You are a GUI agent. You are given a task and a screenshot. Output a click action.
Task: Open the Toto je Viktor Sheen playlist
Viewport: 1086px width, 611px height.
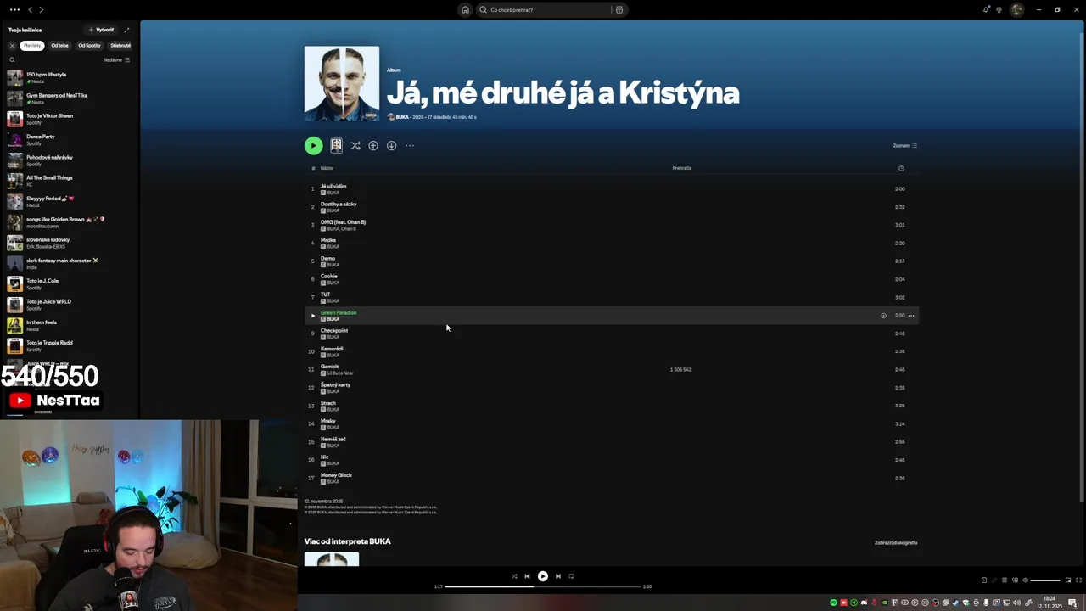tap(68, 119)
